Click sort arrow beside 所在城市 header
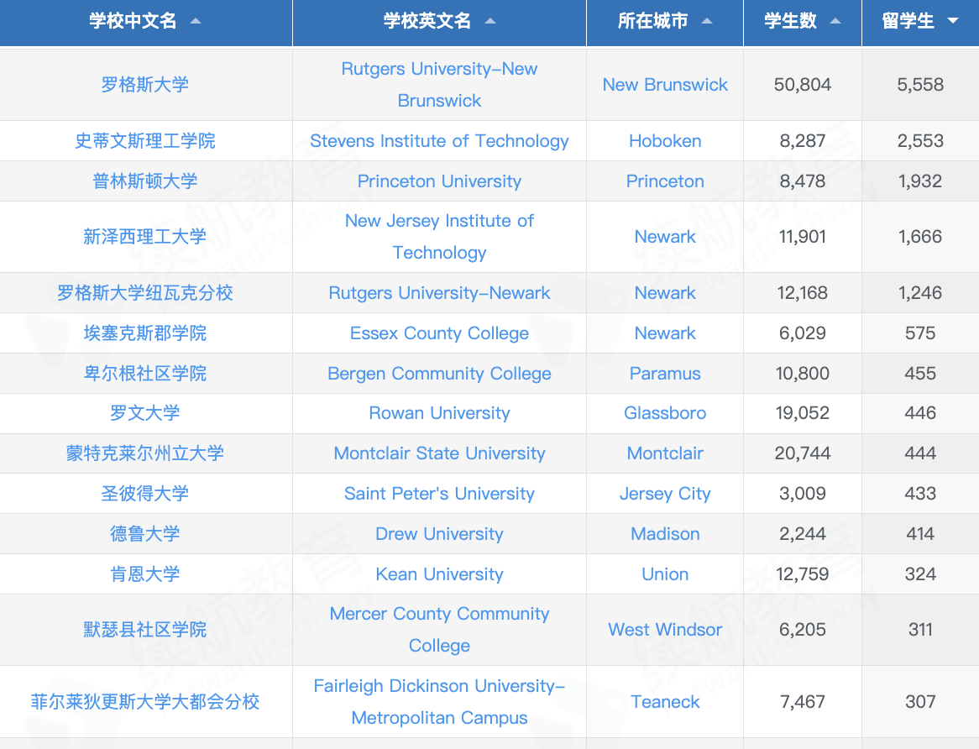Image resolution: width=979 pixels, height=749 pixels. (x=707, y=22)
